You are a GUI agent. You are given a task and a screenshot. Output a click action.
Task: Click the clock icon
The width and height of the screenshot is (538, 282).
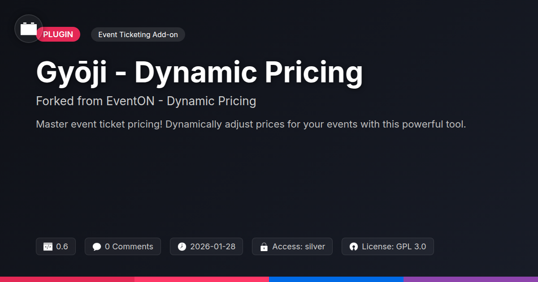point(182,247)
